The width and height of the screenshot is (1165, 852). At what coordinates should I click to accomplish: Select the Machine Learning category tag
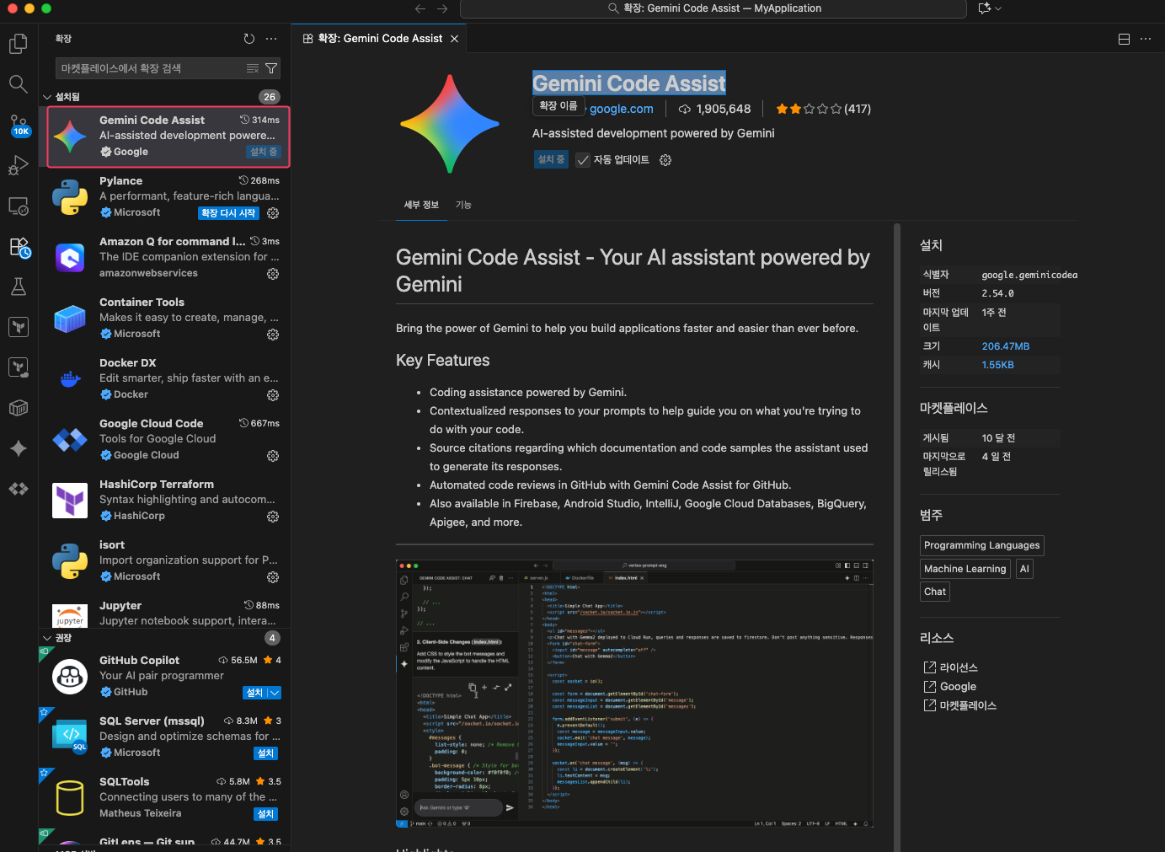pyautogui.click(x=965, y=569)
